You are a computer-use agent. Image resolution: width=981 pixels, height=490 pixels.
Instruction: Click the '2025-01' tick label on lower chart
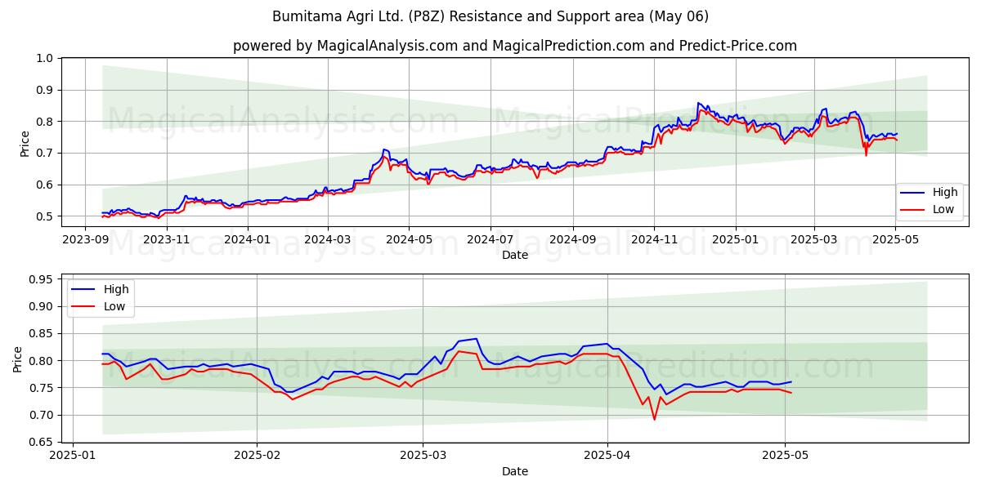(x=73, y=457)
